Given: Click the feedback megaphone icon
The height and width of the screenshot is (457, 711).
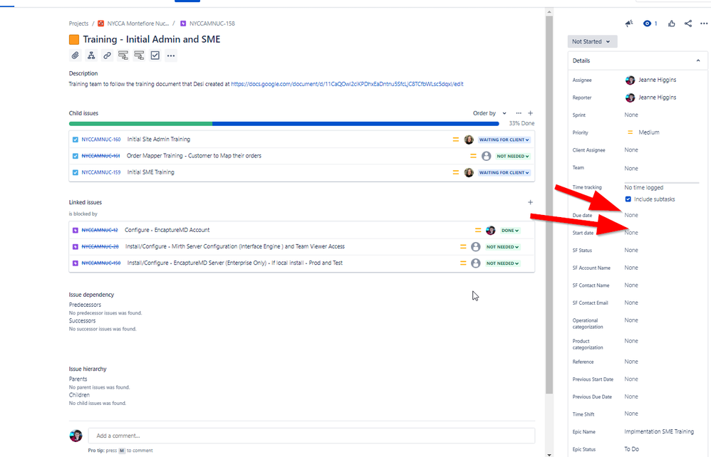Looking at the screenshot, I should (x=629, y=23).
